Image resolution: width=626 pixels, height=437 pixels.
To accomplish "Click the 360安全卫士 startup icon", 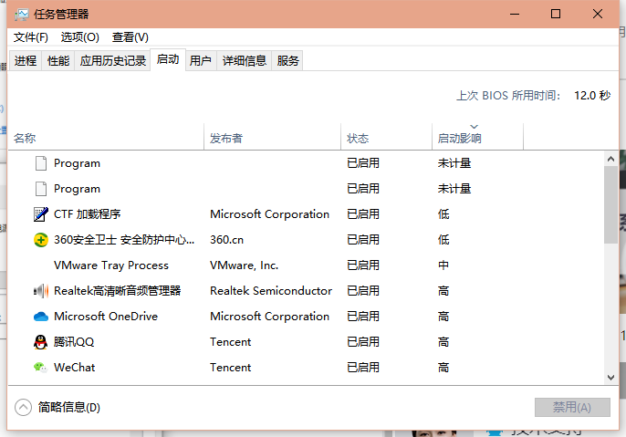I will [40, 240].
